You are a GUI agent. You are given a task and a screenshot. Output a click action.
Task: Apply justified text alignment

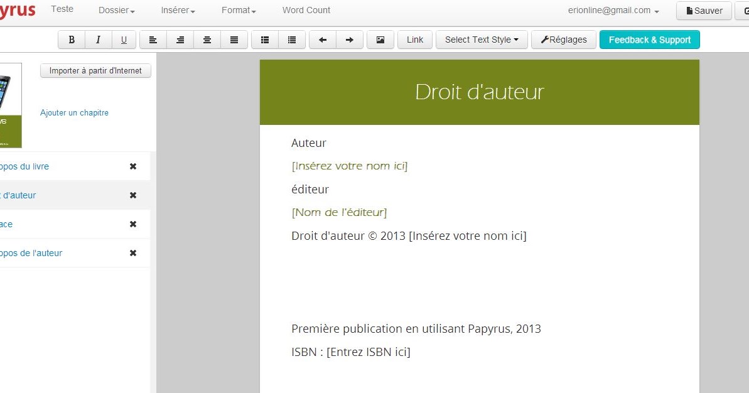[234, 40]
